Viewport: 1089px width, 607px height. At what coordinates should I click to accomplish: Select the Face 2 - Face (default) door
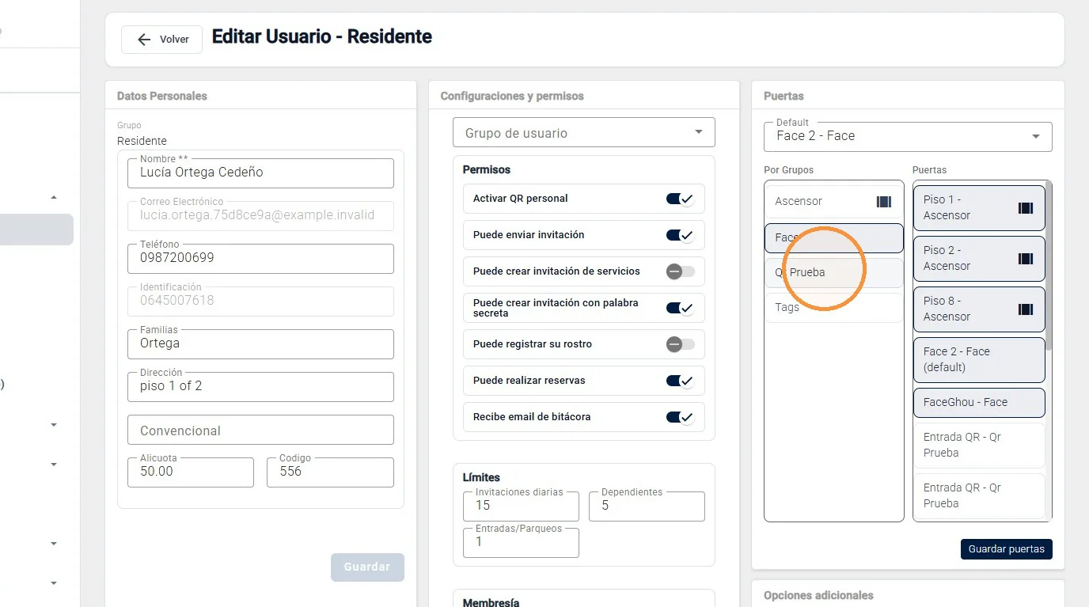point(978,359)
